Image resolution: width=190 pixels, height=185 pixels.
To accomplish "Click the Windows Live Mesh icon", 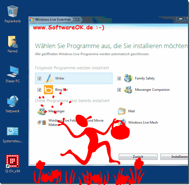I will tap(122, 122).
